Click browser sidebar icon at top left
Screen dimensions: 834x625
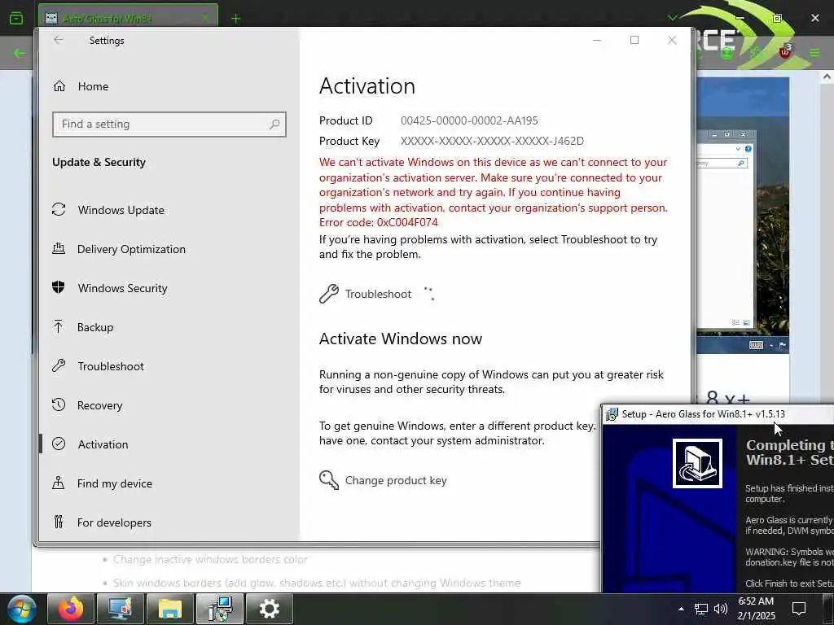pos(16,19)
